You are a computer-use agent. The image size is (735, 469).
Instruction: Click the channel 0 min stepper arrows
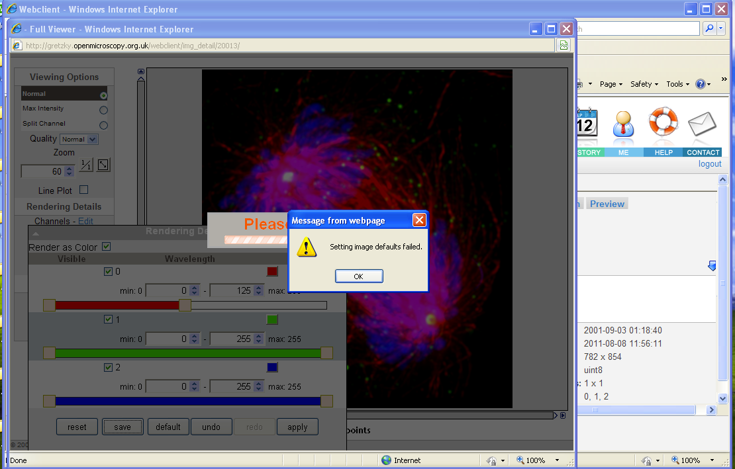point(194,290)
